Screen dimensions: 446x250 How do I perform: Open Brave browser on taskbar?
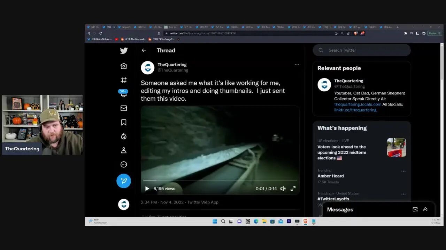click(x=305, y=221)
